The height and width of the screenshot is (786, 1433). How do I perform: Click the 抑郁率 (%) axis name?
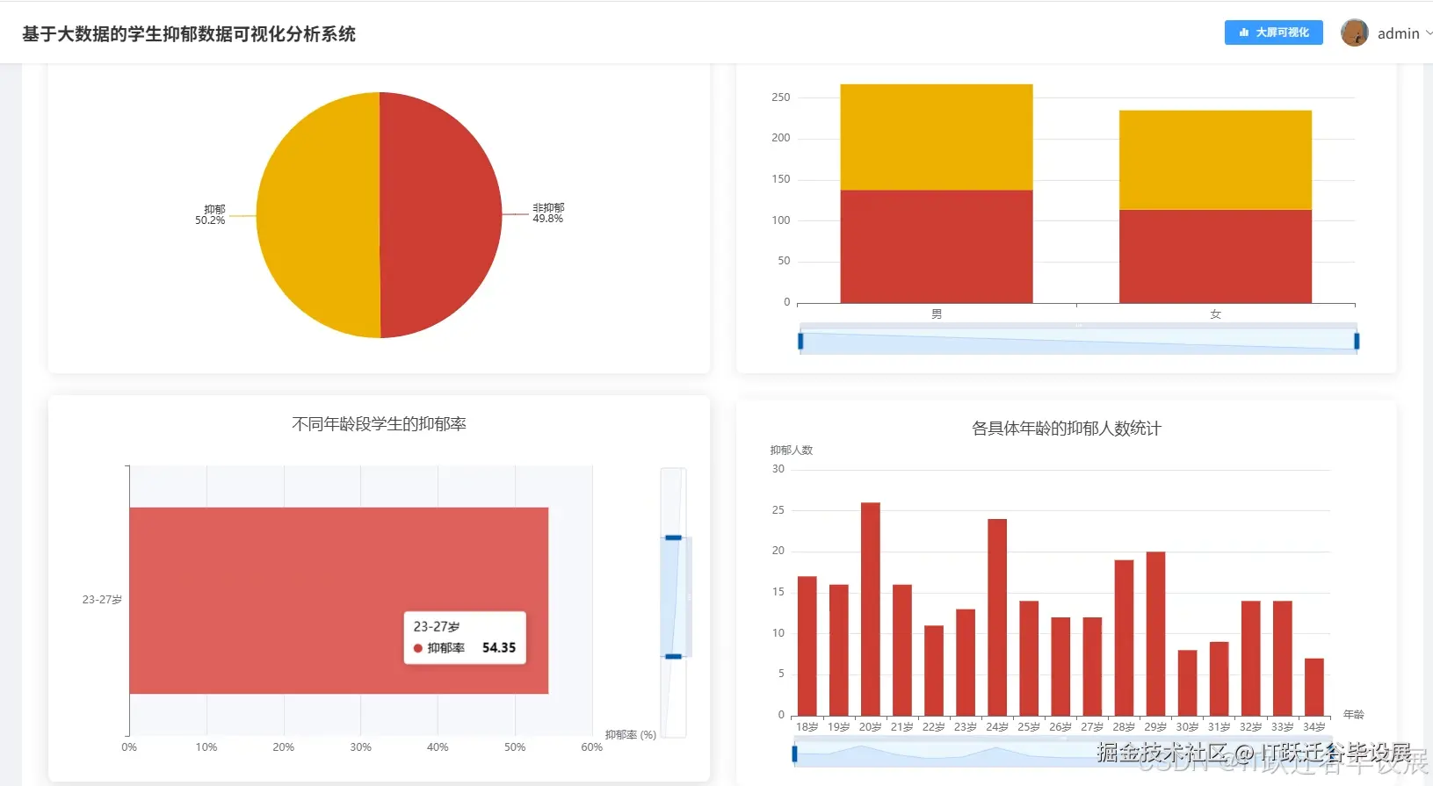pyautogui.click(x=631, y=735)
